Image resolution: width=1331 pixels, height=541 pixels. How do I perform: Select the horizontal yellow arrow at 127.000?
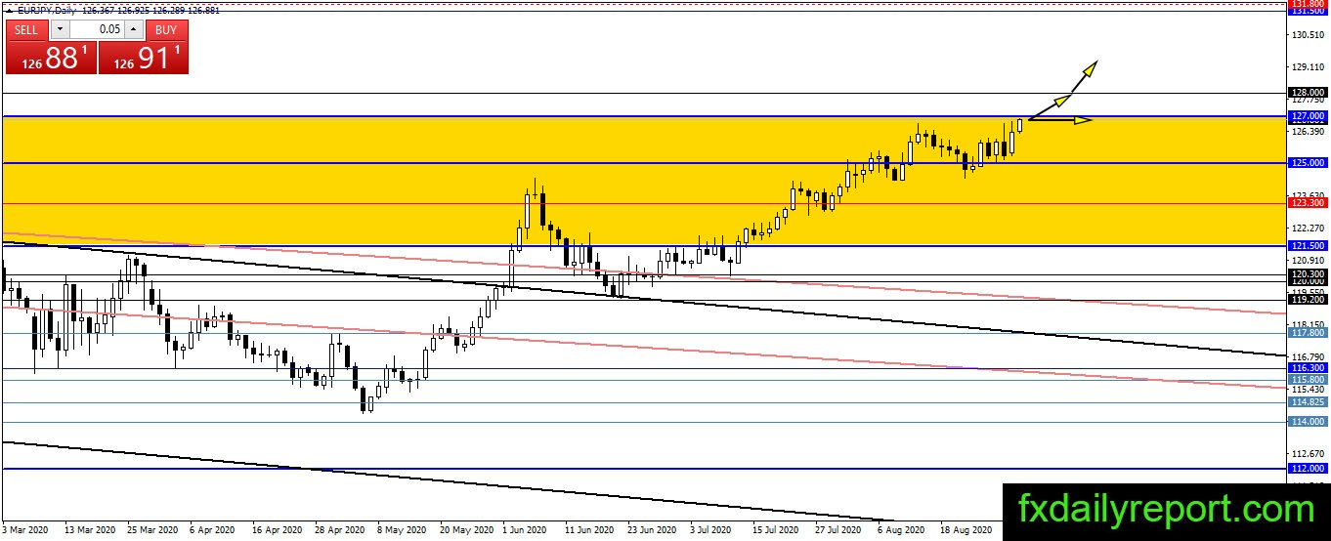(x=1060, y=120)
